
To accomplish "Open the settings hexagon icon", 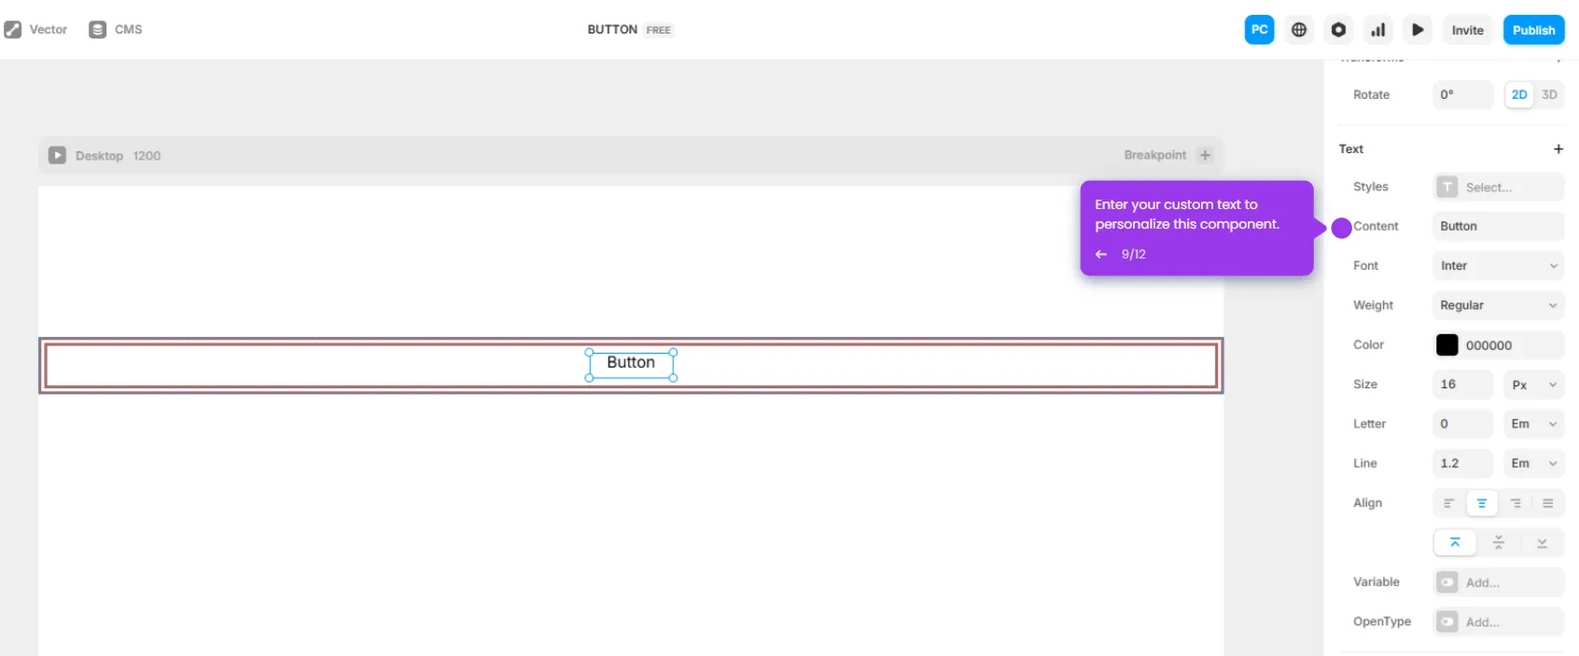I will [x=1338, y=30].
